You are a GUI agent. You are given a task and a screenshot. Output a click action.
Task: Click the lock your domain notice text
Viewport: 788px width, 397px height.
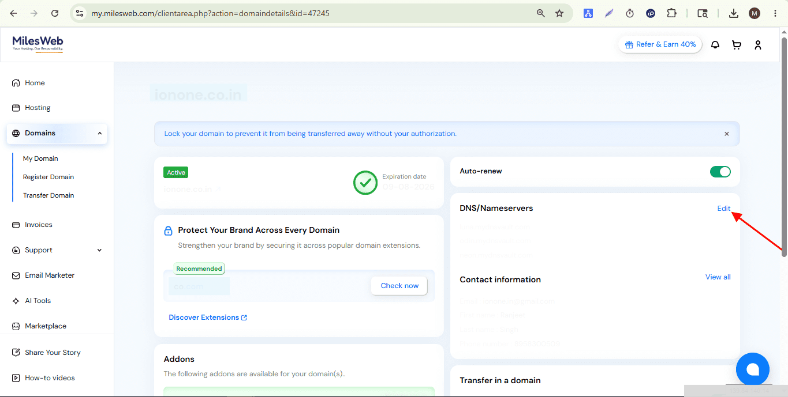tap(311, 134)
